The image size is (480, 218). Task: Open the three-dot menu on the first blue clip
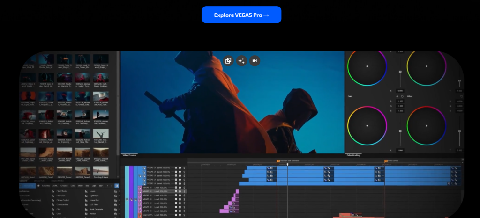point(276,168)
